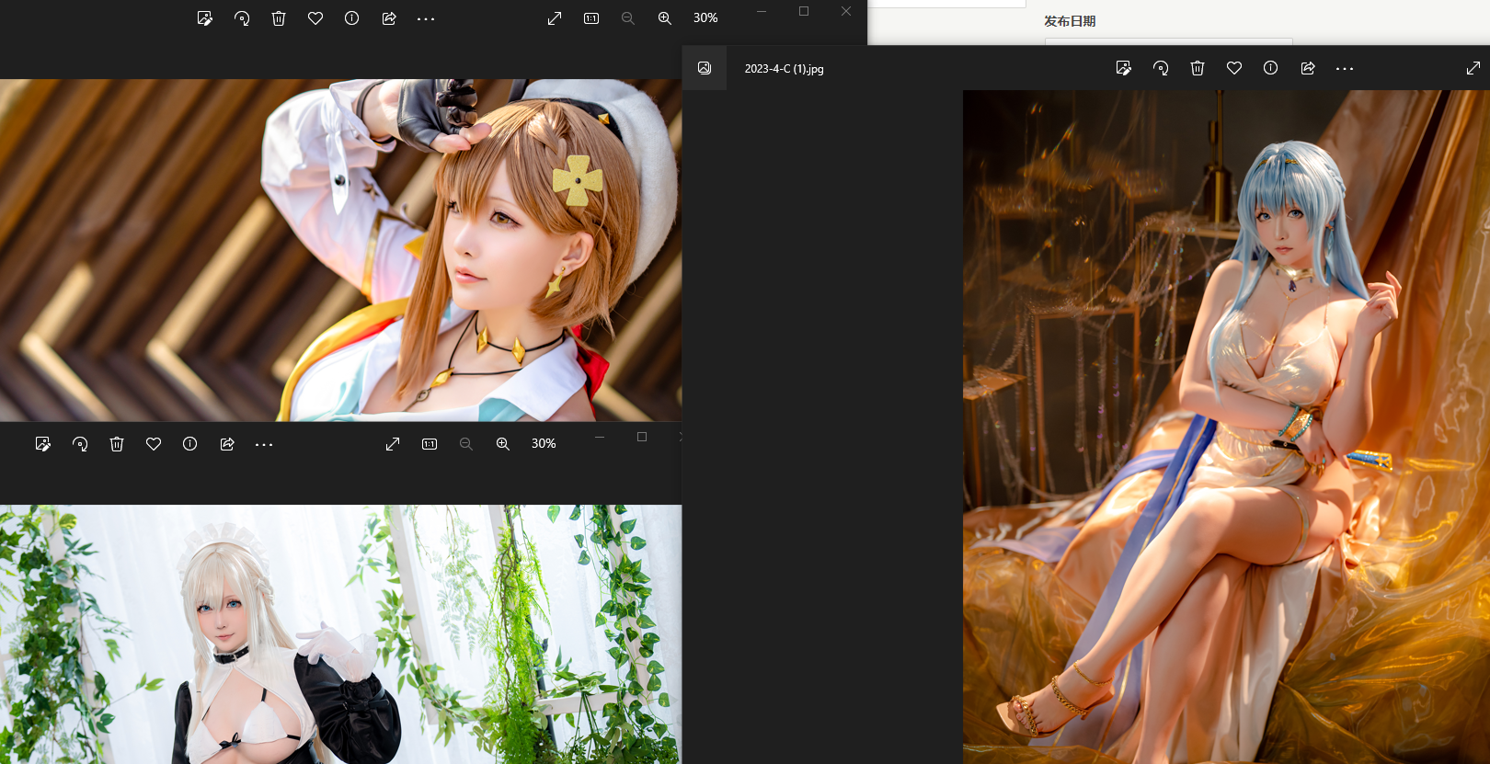Image resolution: width=1490 pixels, height=764 pixels.
Task: Close the top Photos window
Action: pos(846,11)
